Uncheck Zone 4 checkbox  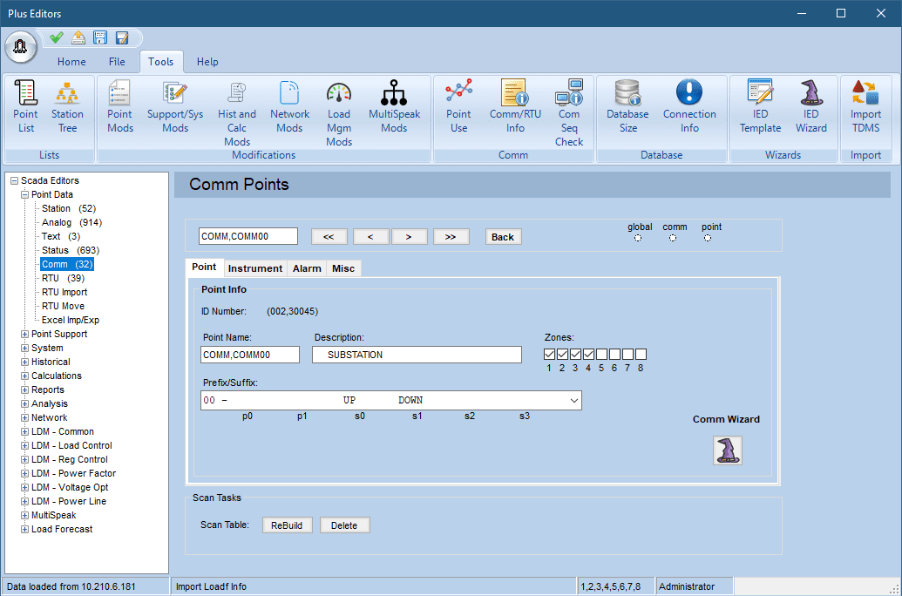coord(588,355)
